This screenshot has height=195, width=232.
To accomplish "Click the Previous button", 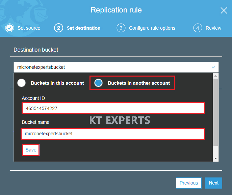I will click(189, 183).
